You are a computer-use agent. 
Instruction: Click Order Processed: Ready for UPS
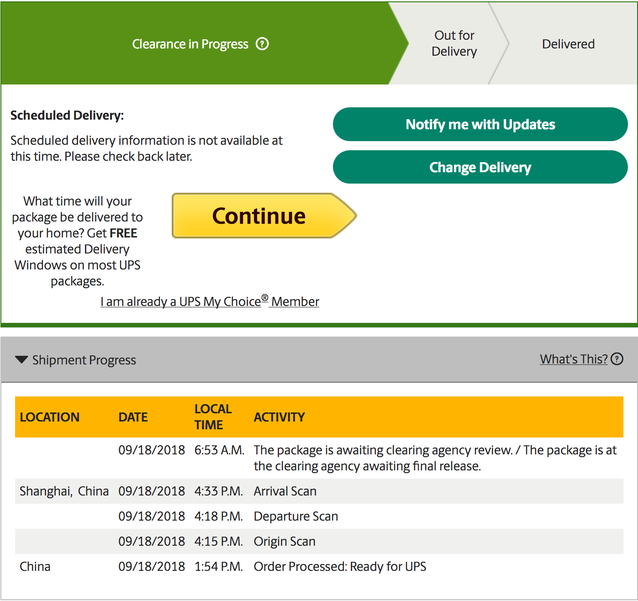pyautogui.click(x=340, y=566)
